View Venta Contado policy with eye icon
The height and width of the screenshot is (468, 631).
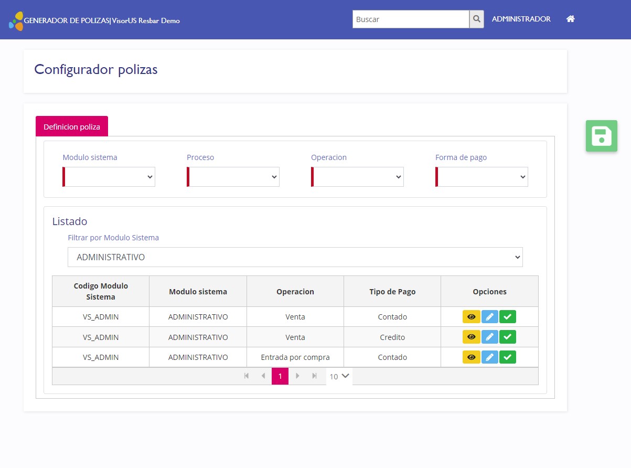click(471, 317)
